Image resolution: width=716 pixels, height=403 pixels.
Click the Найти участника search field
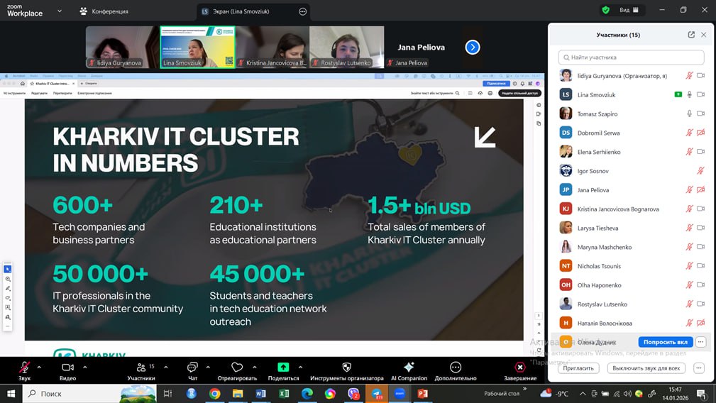pyautogui.click(x=631, y=57)
